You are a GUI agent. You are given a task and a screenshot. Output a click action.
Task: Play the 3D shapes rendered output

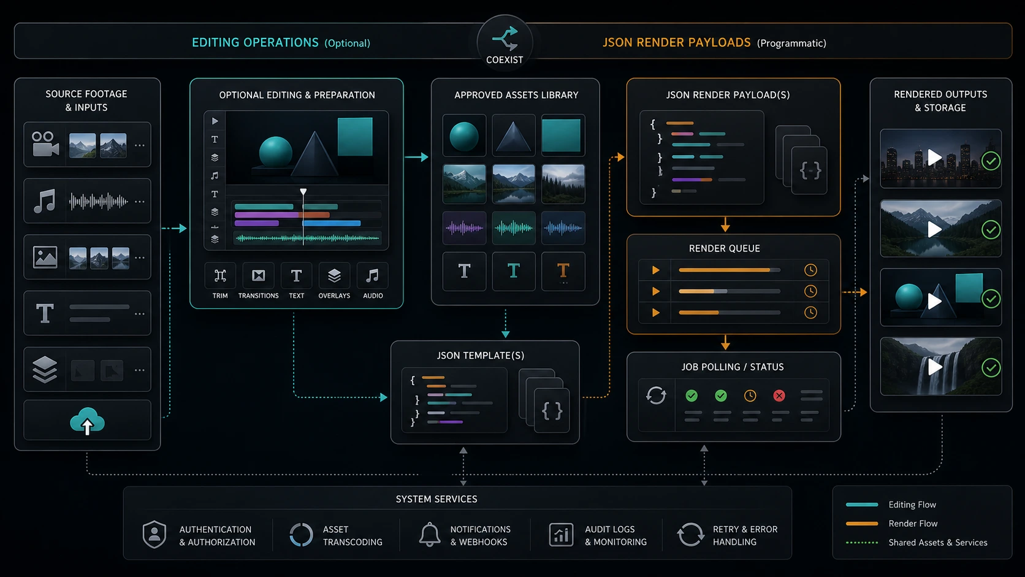(x=934, y=301)
